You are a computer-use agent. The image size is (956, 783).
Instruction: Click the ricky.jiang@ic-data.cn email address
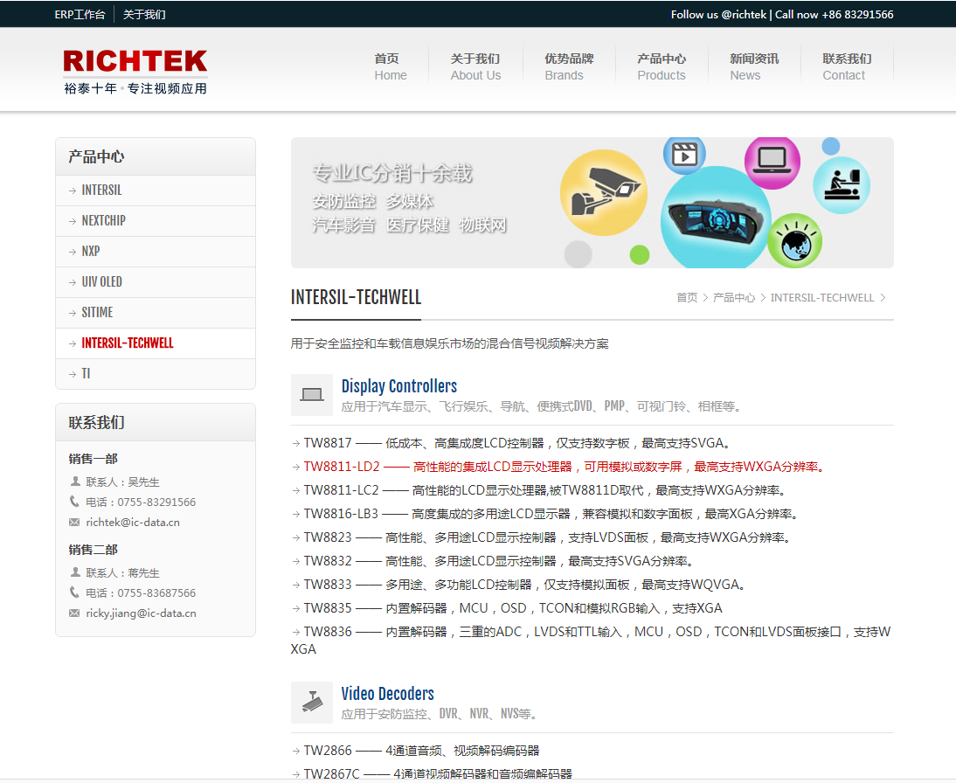141,613
